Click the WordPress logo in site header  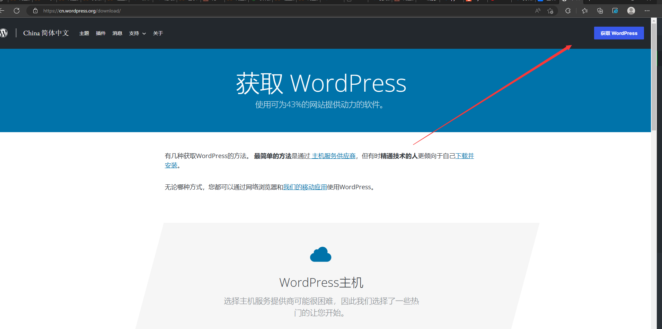point(3,33)
